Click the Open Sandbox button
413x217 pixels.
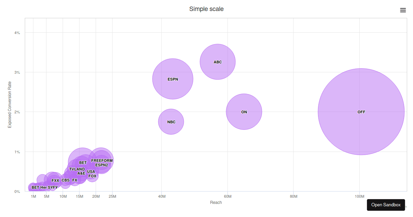pyautogui.click(x=386, y=205)
